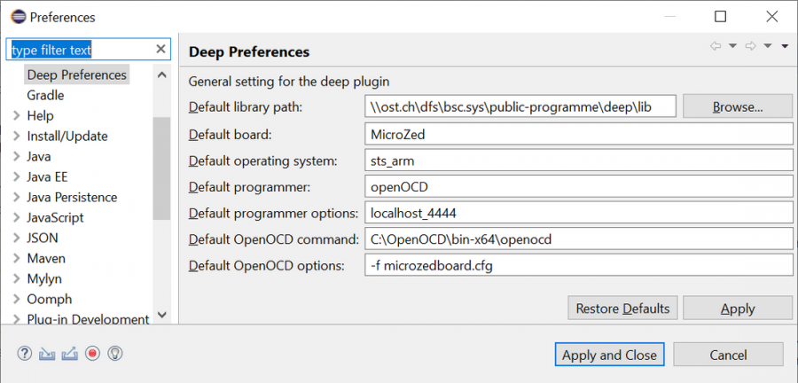
Task: Click the Default OpenOCD options field
Action: coord(577,265)
